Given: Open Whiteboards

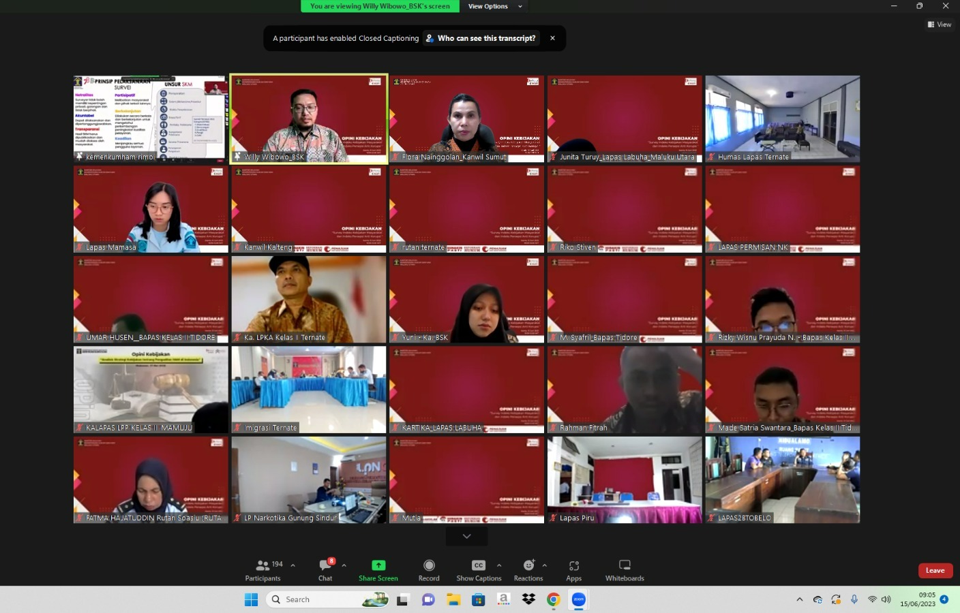Looking at the screenshot, I should pos(625,570).
